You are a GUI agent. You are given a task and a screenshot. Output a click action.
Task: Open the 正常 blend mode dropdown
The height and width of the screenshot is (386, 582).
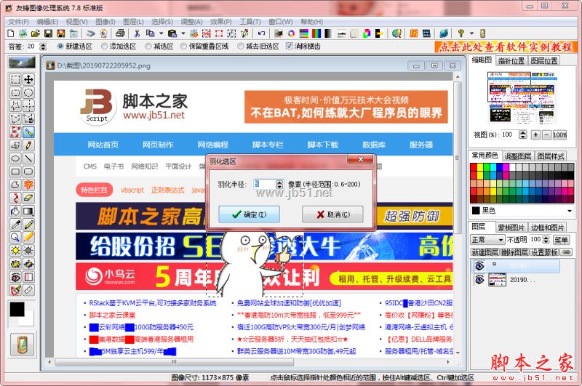487,240
